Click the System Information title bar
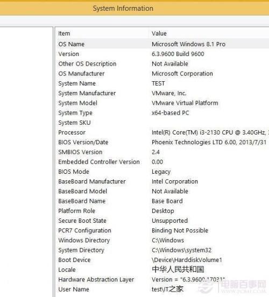269x297 pixels. [134, 8]
